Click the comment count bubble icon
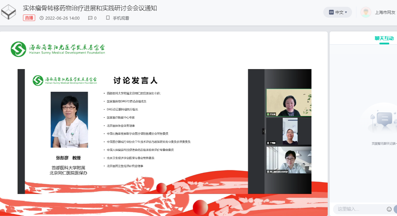This screenshot has height=216, width=397. click(x=90, y=18)
